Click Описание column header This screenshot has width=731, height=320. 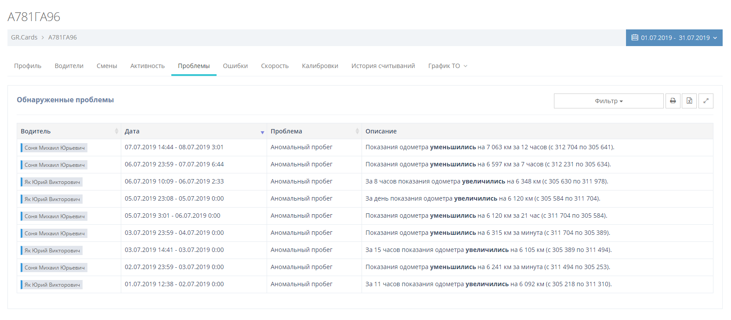pyautogui.click(x=381, y=131)
